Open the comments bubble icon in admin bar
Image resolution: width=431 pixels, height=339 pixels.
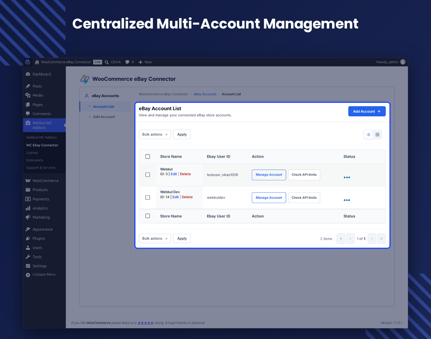pos(127,62)
